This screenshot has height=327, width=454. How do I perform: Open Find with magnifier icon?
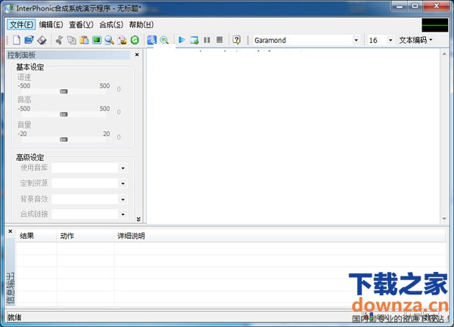109,40
